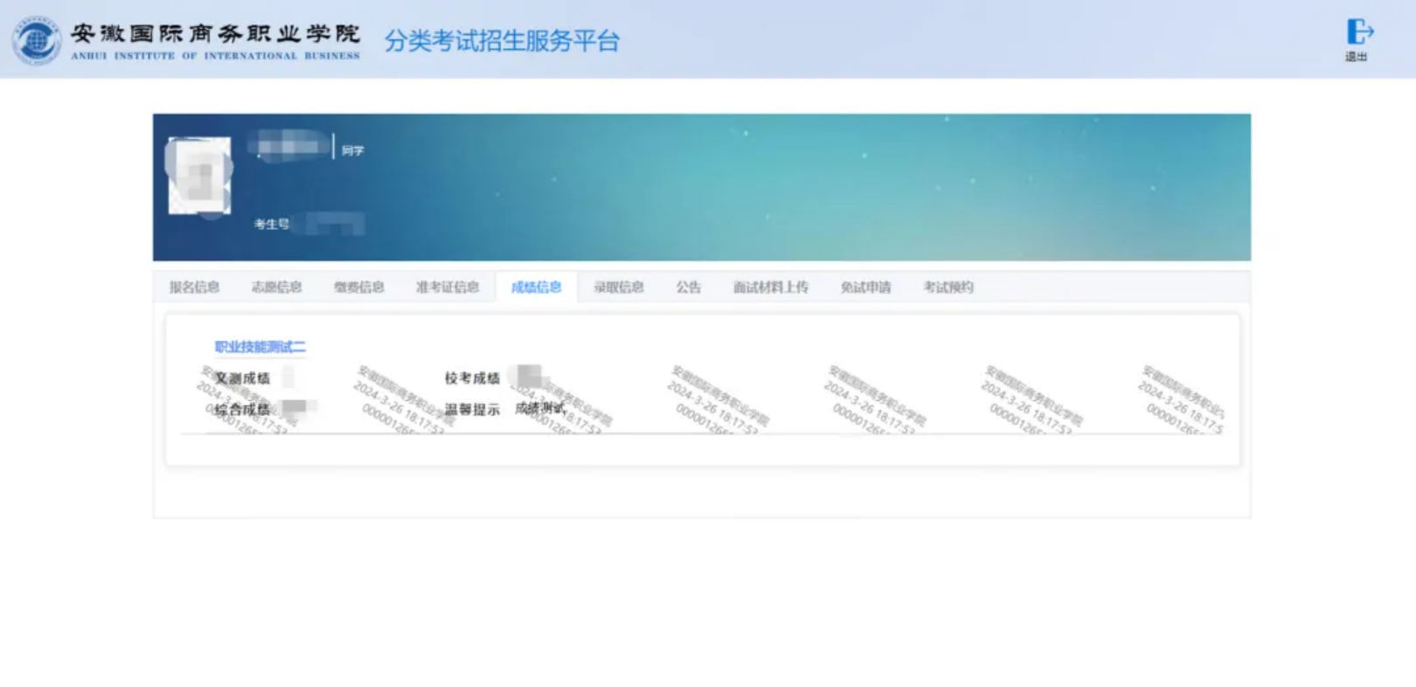Viewport: 1416px width, 687px height.
Task: Click the 职业技能测试二 heading link
Action: coord(260,347)
